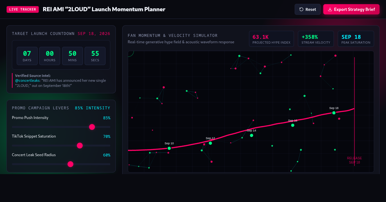The height and width of the screenshot is (202, 386).
Task: Select the Sep 16 marker on the curve
Action: point(293,125)
